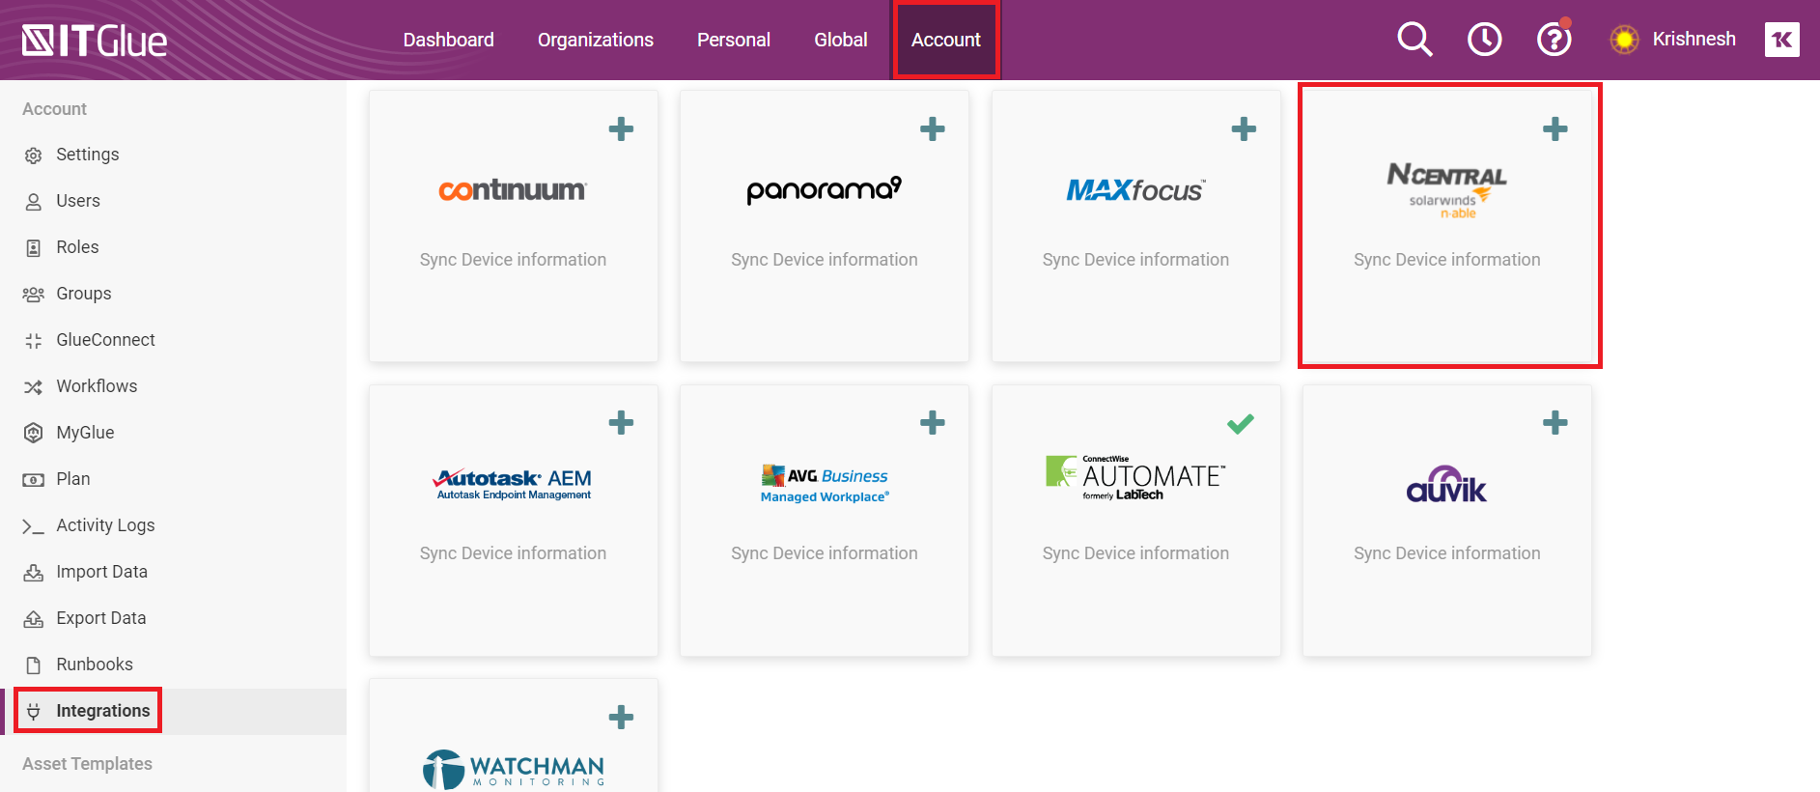This screenshot has height=792, width=1820.
Task: Add AVG Business integration with plus icon
Action: click(x=932, y=422)
